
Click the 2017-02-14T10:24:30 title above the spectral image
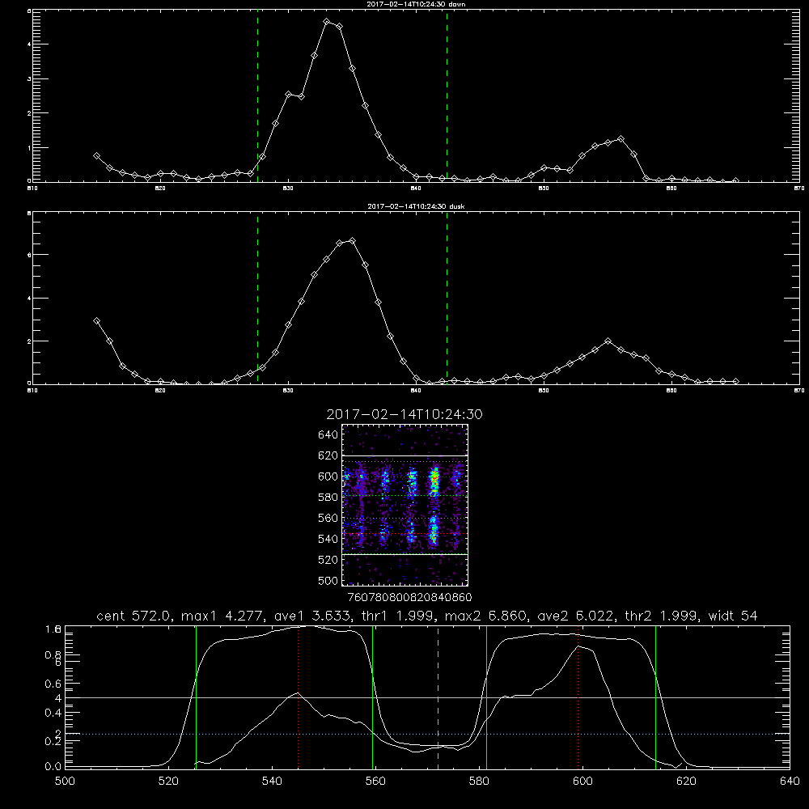tap(404, 414)
